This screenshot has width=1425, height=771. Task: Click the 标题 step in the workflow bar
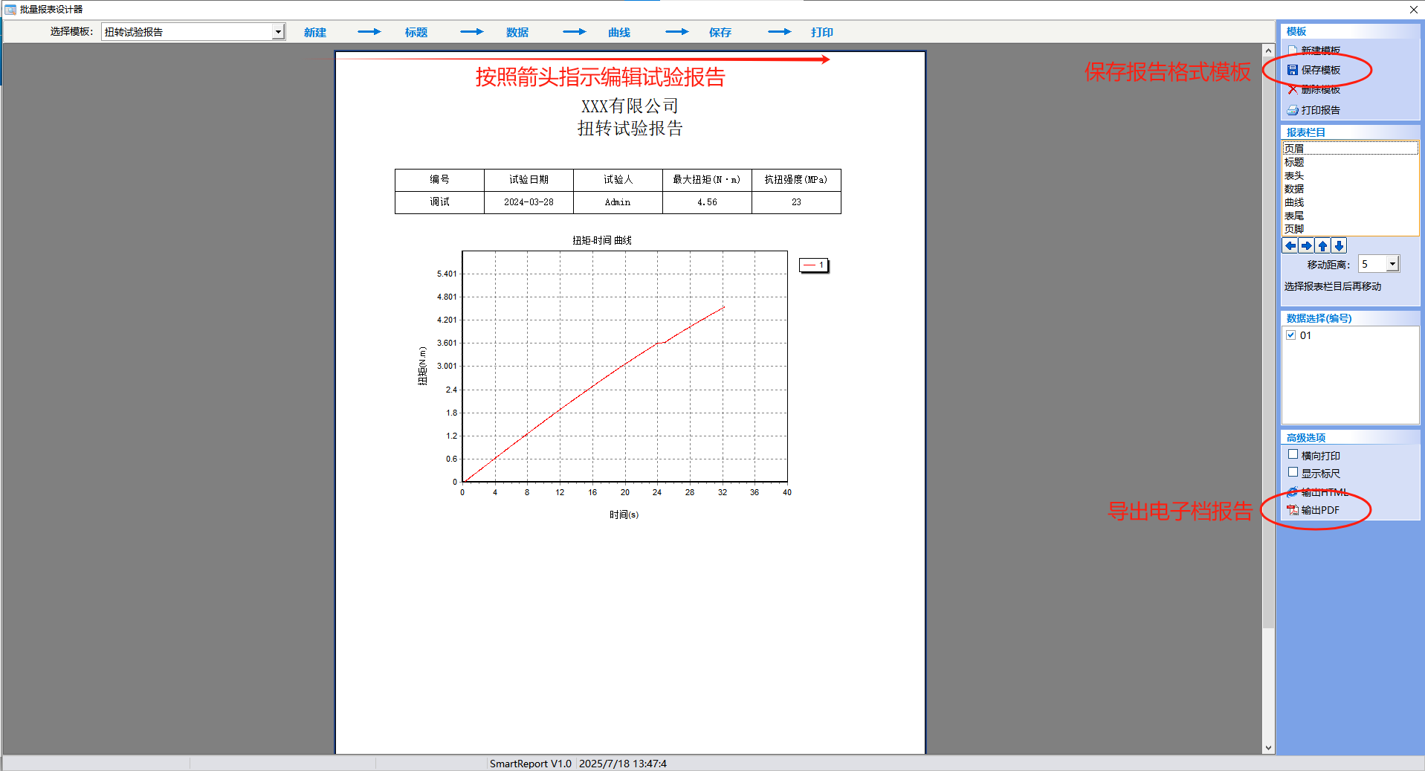(416, 32)
